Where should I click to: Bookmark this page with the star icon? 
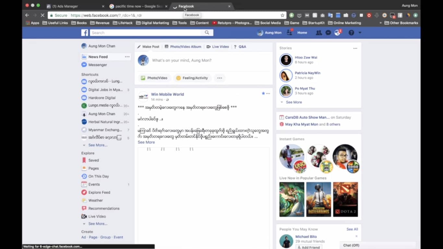[282, 15]
